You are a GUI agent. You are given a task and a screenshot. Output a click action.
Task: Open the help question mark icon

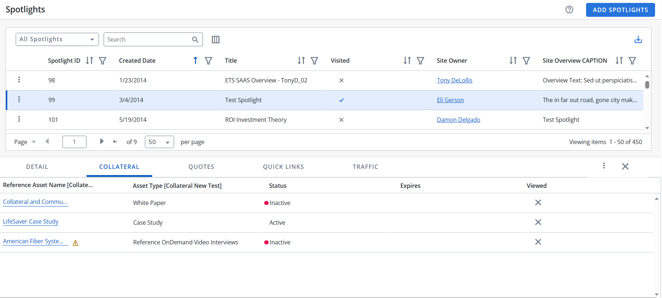tap(569, 10)
